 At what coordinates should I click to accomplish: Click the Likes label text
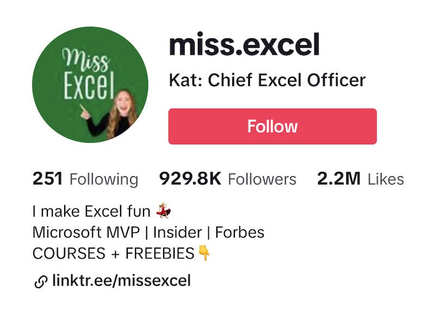click(x=386, y=179)
